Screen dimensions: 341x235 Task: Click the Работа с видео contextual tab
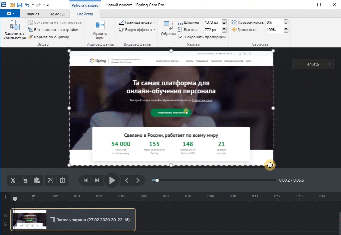tap(85, 5)
